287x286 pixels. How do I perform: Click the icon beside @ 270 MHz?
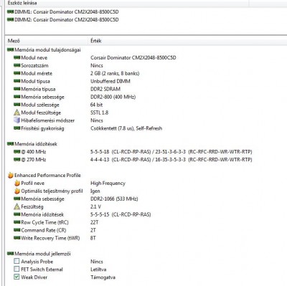pyautogui.click(x=17, y=160)
